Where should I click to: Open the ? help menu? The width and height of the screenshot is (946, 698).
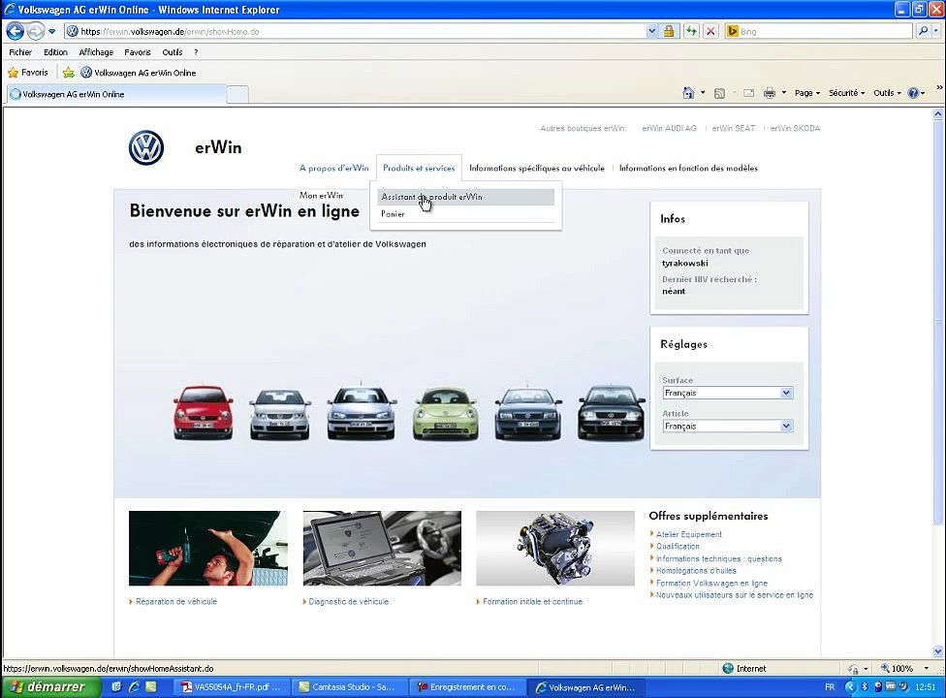[196, 52]
